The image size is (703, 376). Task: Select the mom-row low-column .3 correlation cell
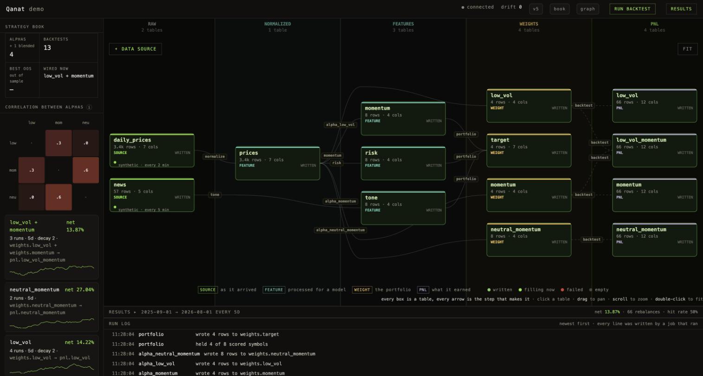(x=32, y=170)
